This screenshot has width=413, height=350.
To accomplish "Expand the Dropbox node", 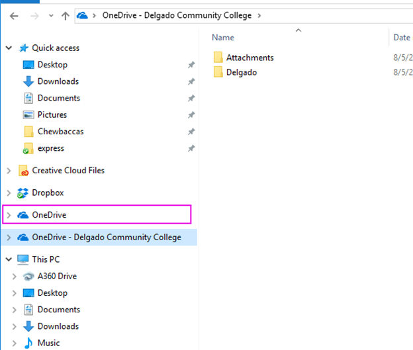I will pos(9,193).
